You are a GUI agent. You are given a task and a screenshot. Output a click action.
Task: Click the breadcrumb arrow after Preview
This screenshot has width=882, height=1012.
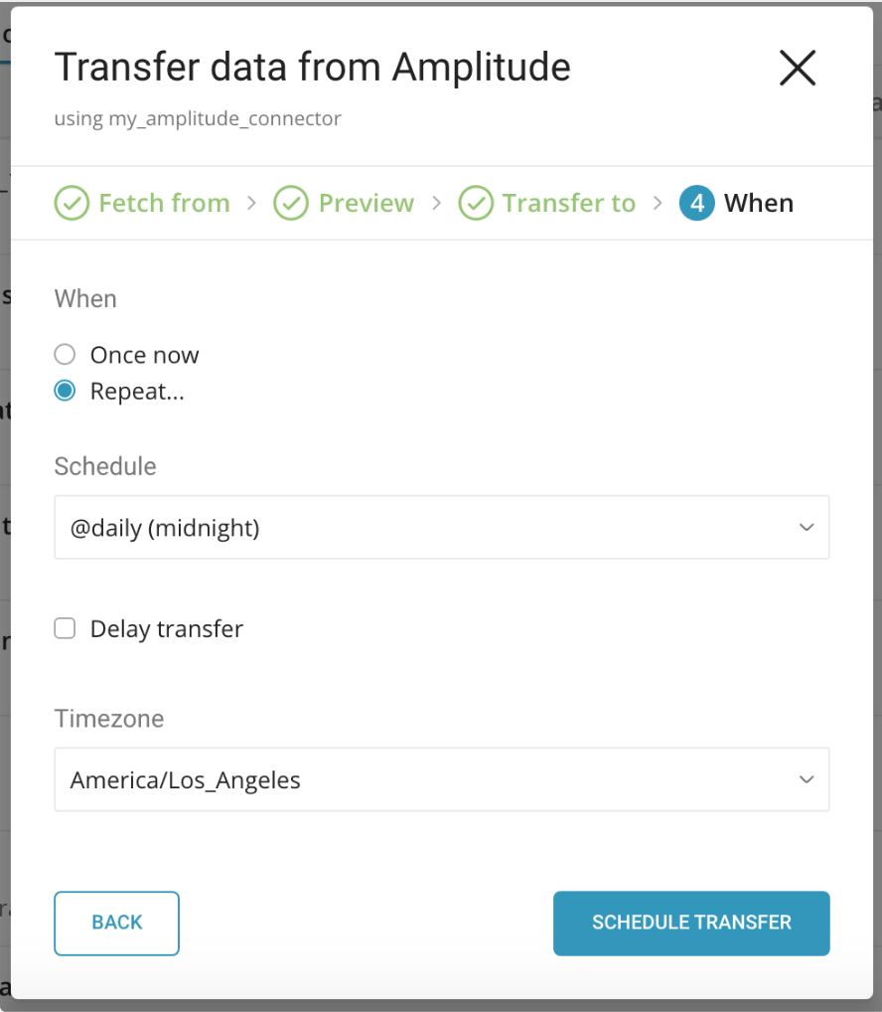pos(436,203)
